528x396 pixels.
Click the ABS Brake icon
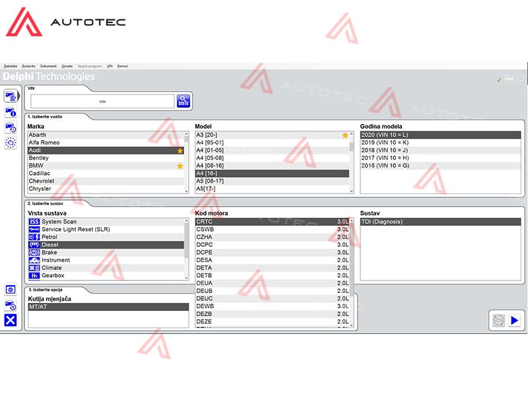coord(34,253)
